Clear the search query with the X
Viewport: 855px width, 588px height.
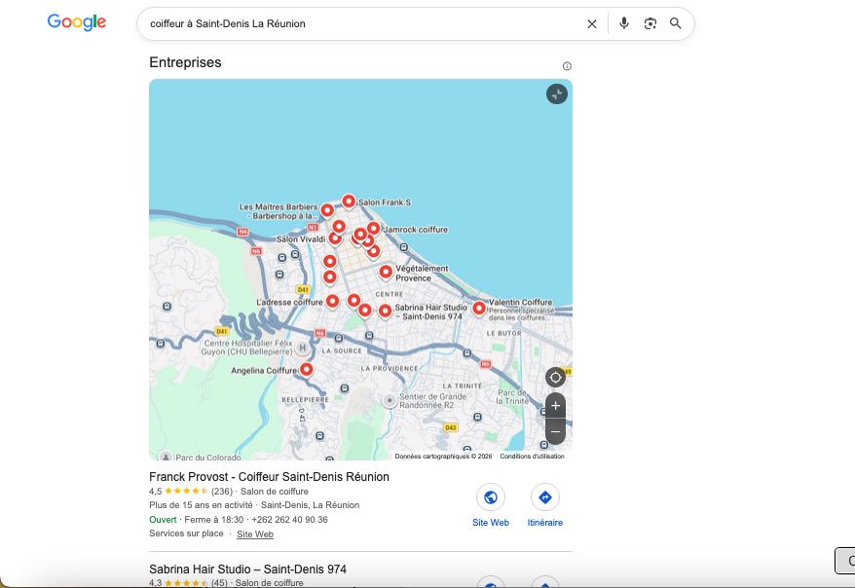[x=592, y=24]
